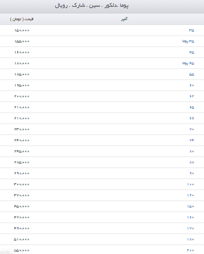Select the ۲۰۰ amper link
Image resolution: width=204 pixels, height=254 pixels.
tap(190, 250)
